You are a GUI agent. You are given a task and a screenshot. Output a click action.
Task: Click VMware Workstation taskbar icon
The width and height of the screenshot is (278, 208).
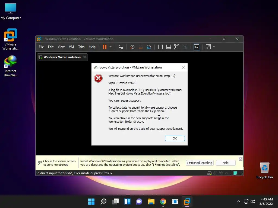pos(187,201)
